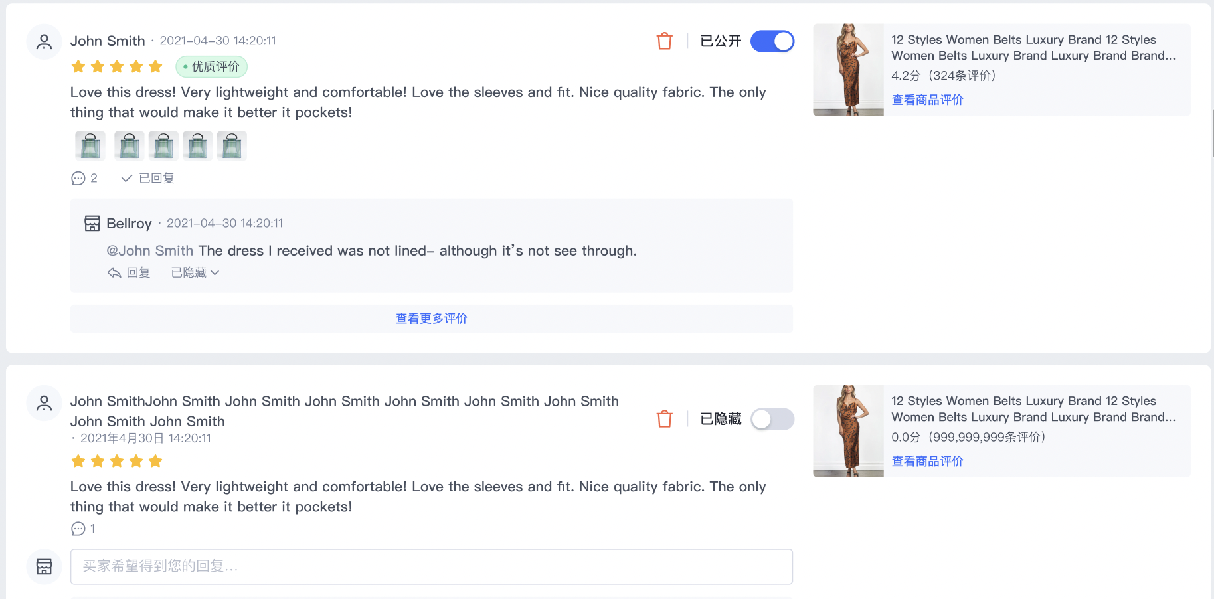Enable the 已隐藏 switch on second review

click(x=772, y=419)
